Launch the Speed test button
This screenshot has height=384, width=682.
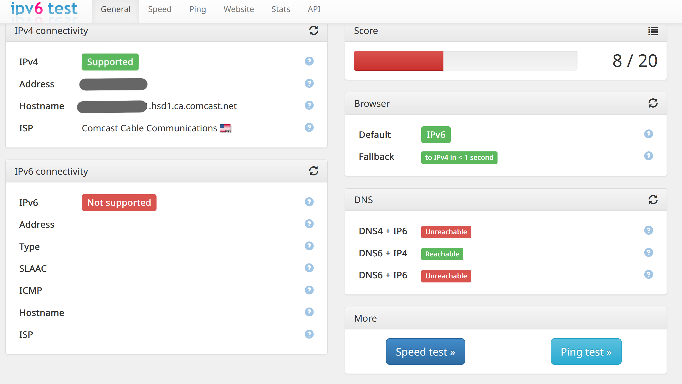point(425,352)
